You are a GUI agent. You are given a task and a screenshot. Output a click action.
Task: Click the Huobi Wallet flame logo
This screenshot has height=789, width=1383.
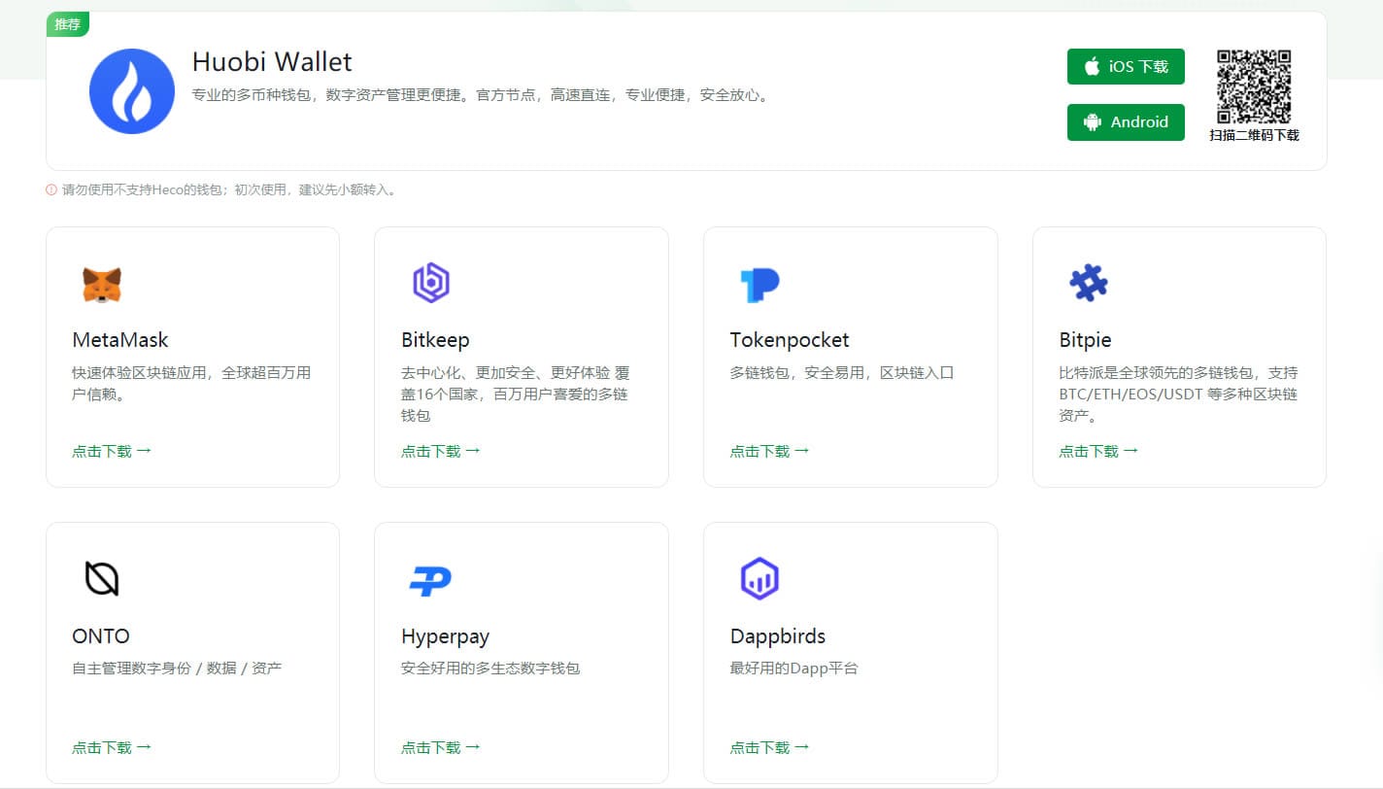click(x=132, y=90)
